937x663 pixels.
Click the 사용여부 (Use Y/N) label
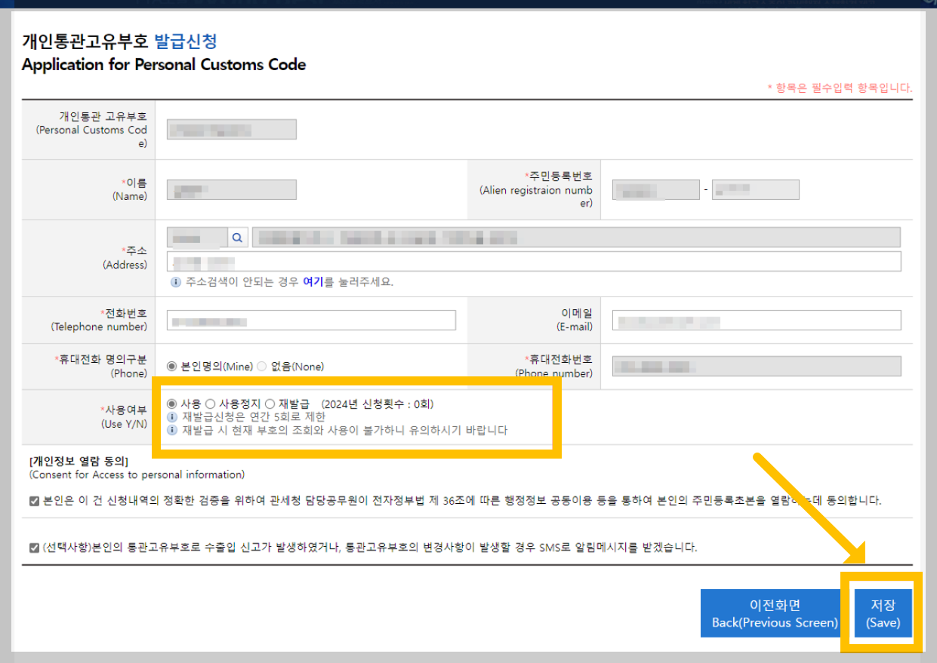[124, 416]
